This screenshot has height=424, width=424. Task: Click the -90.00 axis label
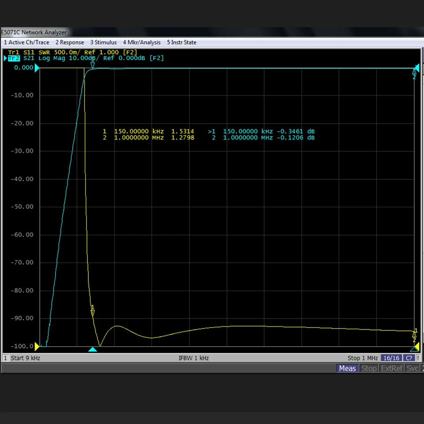pyautogui.click(x=22, y=318)
